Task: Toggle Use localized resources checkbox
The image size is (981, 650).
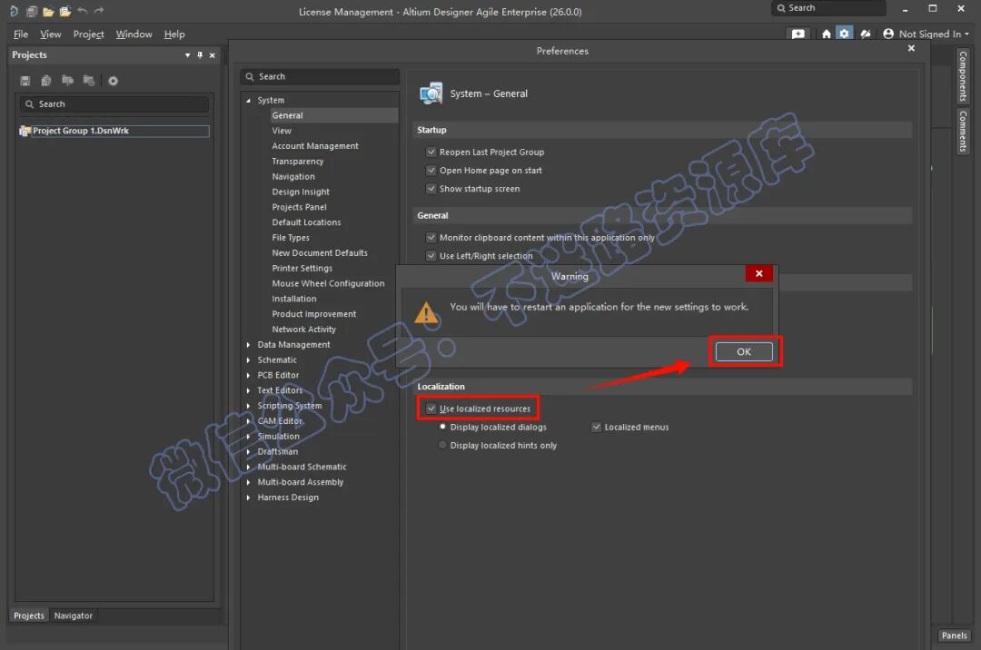Action: coord(431,409)
